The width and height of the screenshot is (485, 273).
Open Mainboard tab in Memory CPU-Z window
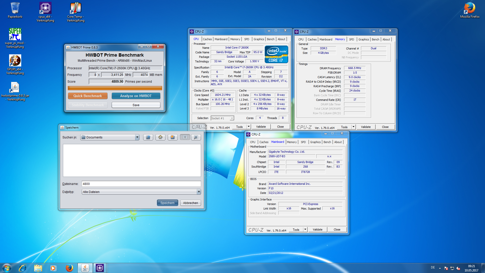(x=326, y=39)
